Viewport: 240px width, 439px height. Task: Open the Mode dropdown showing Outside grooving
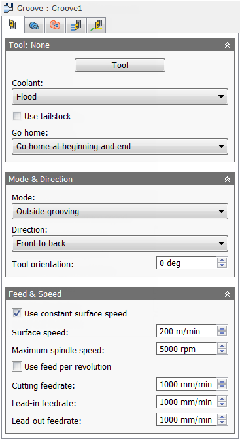pyautogui.click(x=120, y=212)
